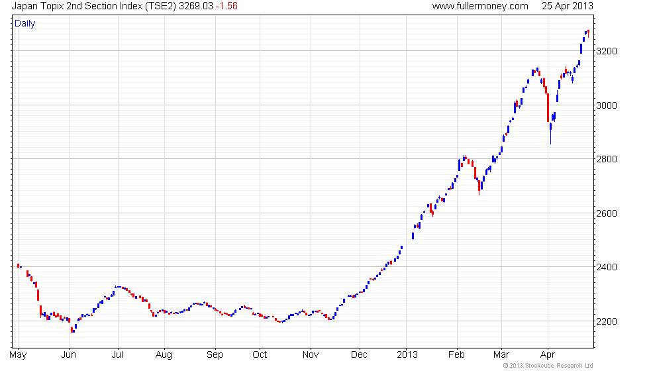649x371 pixels.
Task: Click the '2013 Stockcube Research Ltd' copyright text
Action: coord(548,366)
